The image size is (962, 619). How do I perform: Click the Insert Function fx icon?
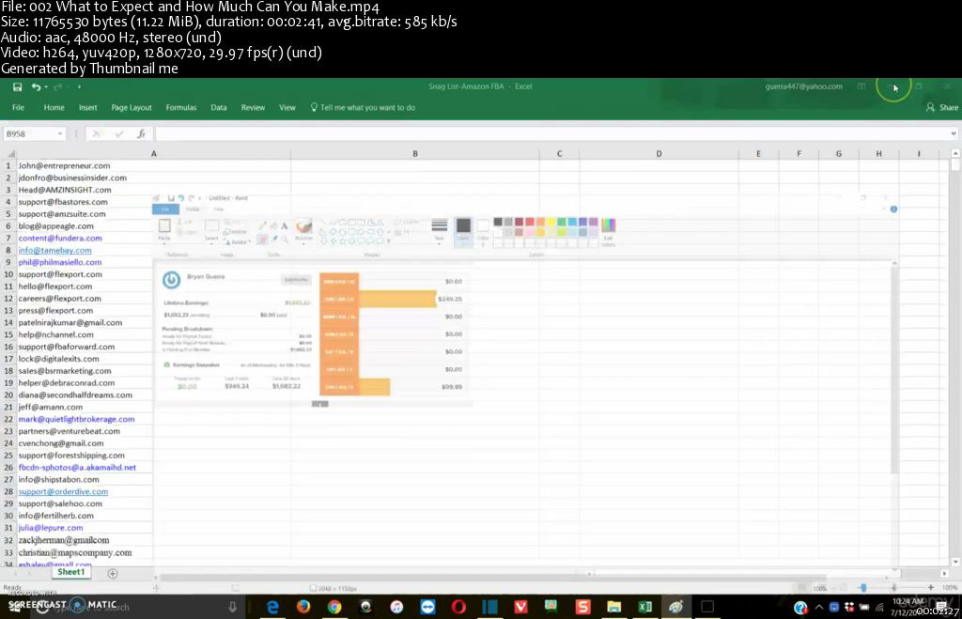tap(141, 133)
